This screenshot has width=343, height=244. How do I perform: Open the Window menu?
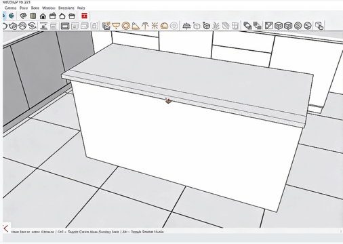click(49, 8)
